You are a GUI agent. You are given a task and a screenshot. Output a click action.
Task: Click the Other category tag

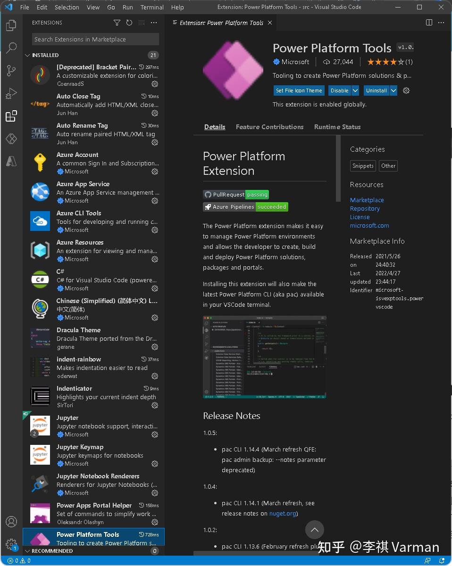388,166
